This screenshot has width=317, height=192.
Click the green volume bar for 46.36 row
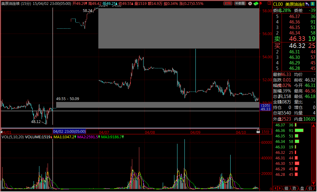tap(299, 131)
